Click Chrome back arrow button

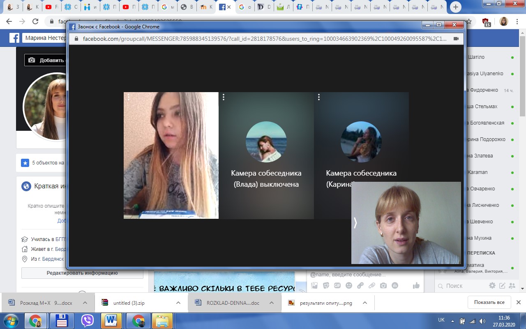(9, 21)
